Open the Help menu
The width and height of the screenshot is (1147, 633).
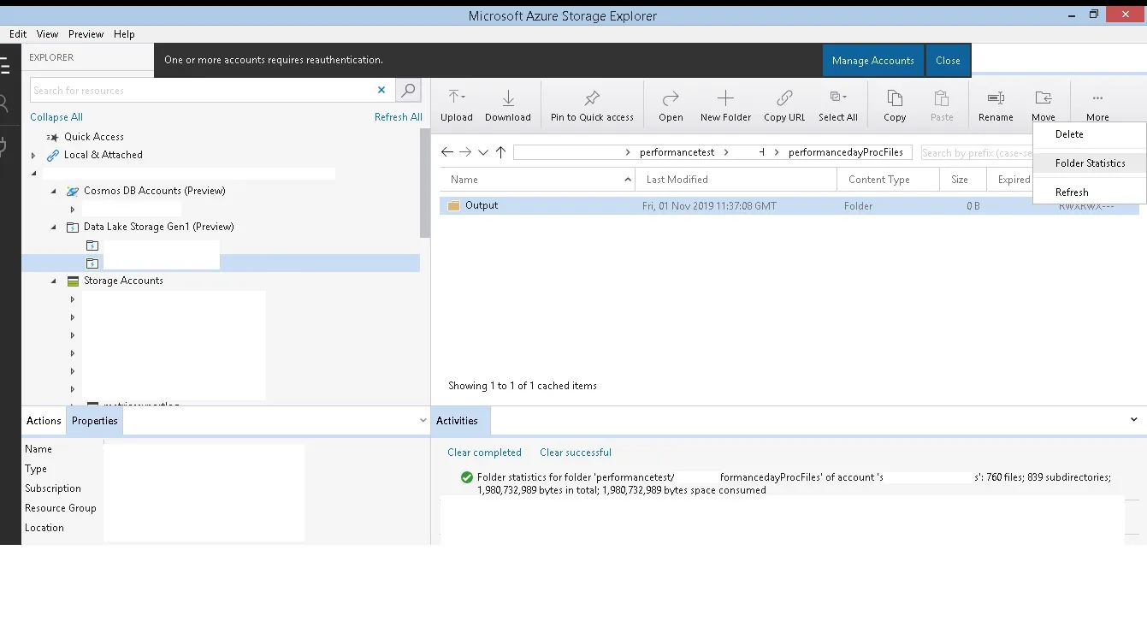124,34
